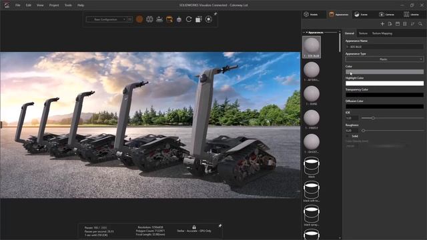
Task: Click the orange render sphere icon
Action: [x=139, y=19]
